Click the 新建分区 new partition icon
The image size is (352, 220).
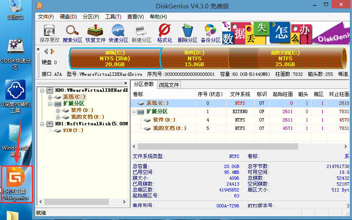(141, 33)
